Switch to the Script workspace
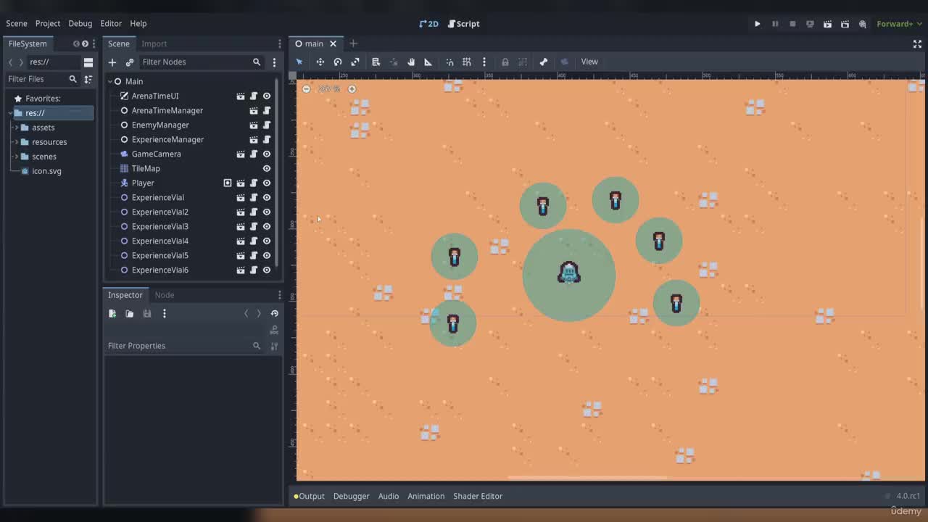Viewport: 928px width, 522px height. [463, 24]
